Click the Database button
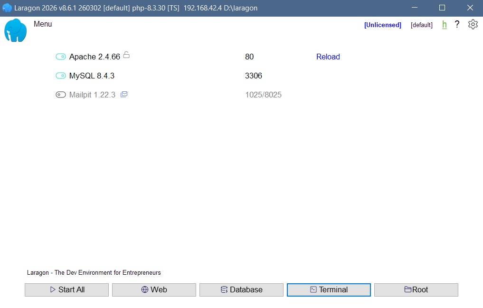The image size is (483, 308). [x=241, y=290]
